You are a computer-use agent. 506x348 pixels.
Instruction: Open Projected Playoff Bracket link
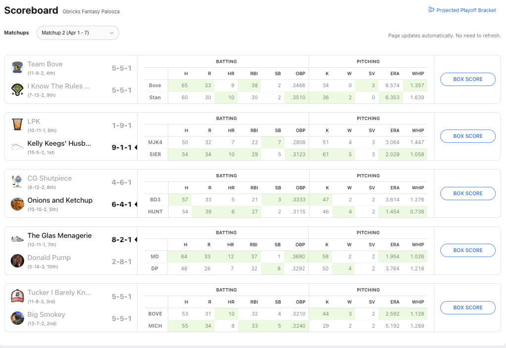coord(466,10)
